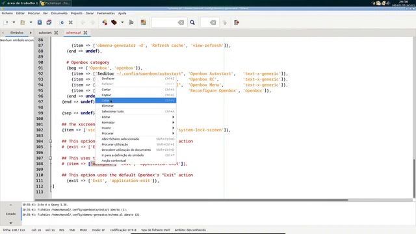This screenshot has width=416, height=234.
Task: Click the Build brick toolbar icon
Action: pyautogui.click(x=114, y=23)
